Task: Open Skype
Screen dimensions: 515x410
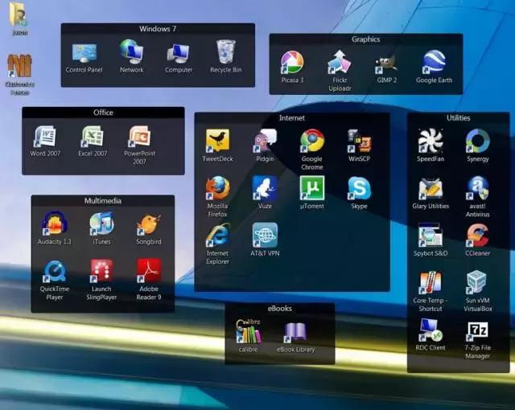Action: 359,189
